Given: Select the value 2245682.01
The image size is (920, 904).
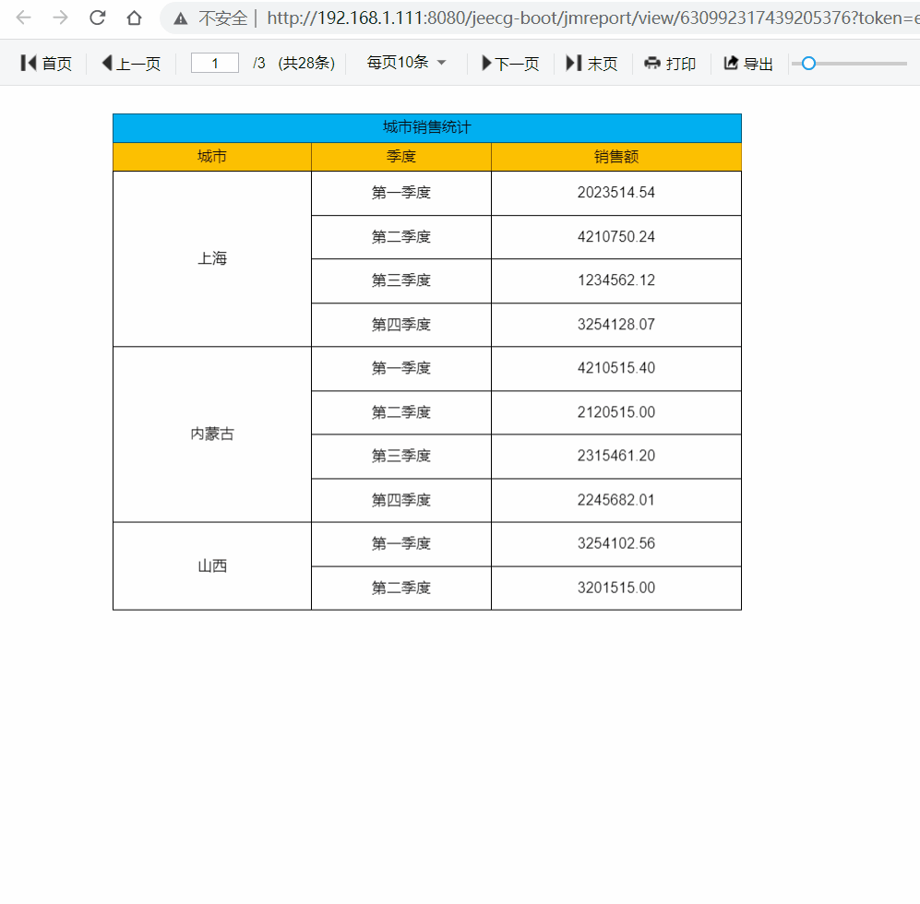Looking at the screenshot, I should coord(616,500).
